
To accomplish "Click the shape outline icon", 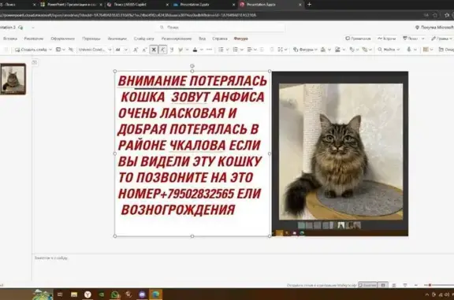I will point(337,50).
